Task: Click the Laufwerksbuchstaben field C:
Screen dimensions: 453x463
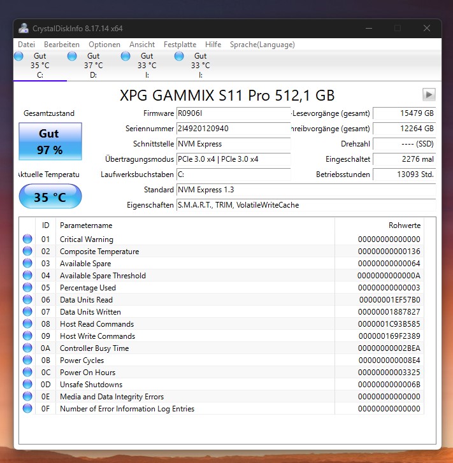Action: pyautogui.click(x=233, y=175)
